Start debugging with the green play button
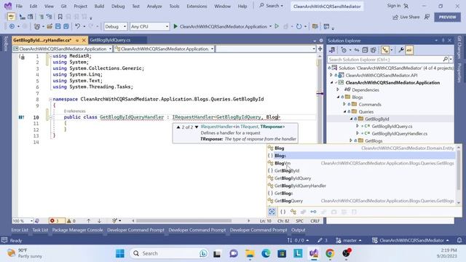466x262 pixels. [175, 26]
